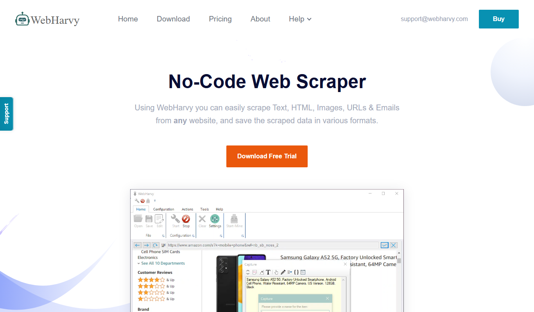
Task: Click the Clear X ribbon icon
Action: (x=202, y=221)
